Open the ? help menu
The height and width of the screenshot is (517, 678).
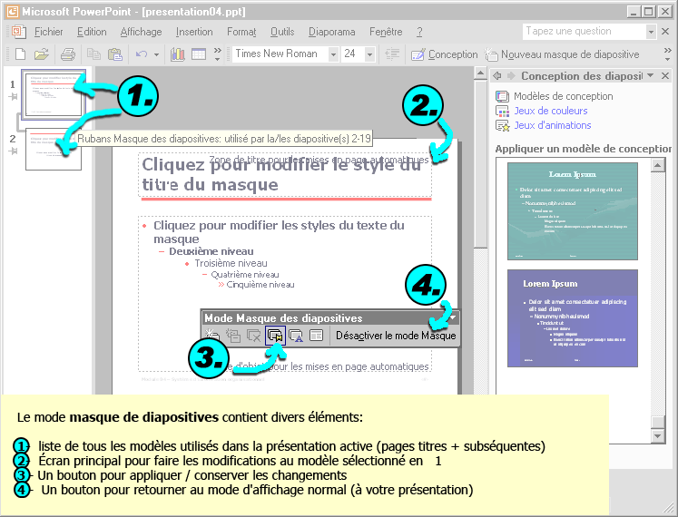pos(419,32)
